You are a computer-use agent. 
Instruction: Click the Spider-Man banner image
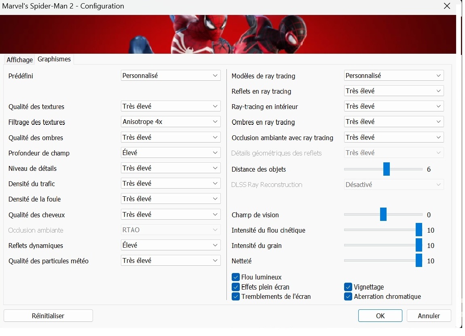(228, 34)
